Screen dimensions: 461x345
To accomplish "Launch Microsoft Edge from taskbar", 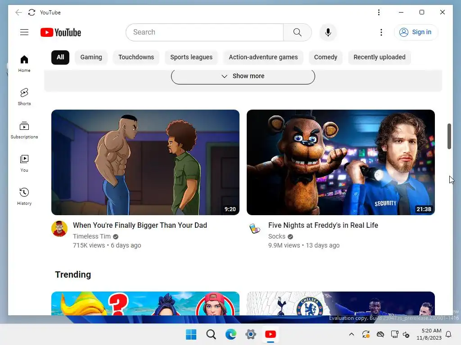I will tap(231, 334).
